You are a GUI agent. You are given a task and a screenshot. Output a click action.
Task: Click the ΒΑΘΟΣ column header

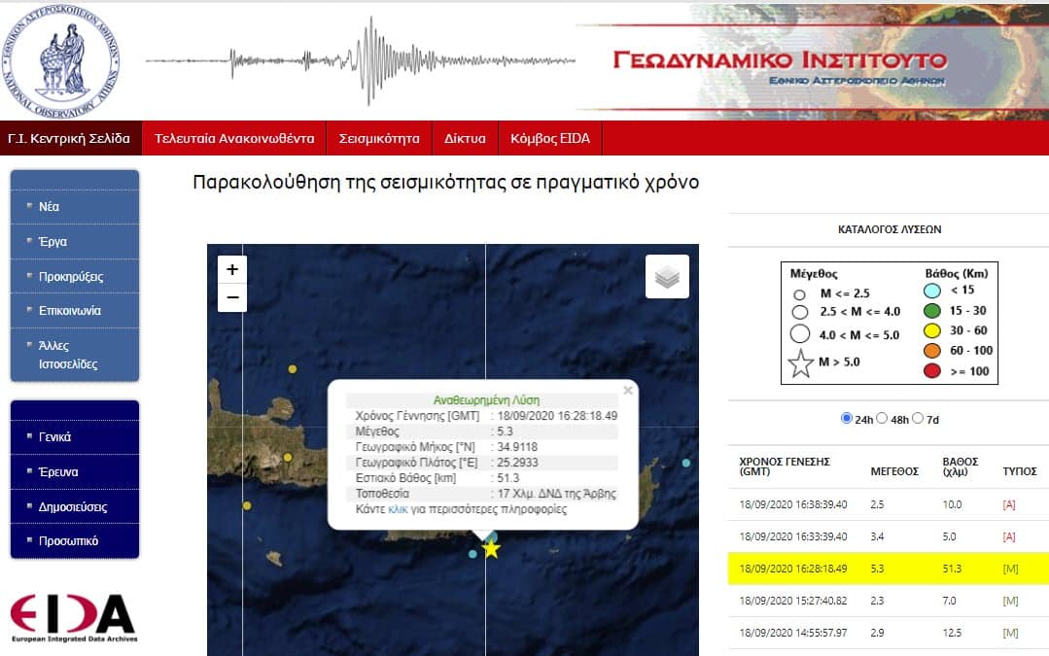[x=960, y=466]
